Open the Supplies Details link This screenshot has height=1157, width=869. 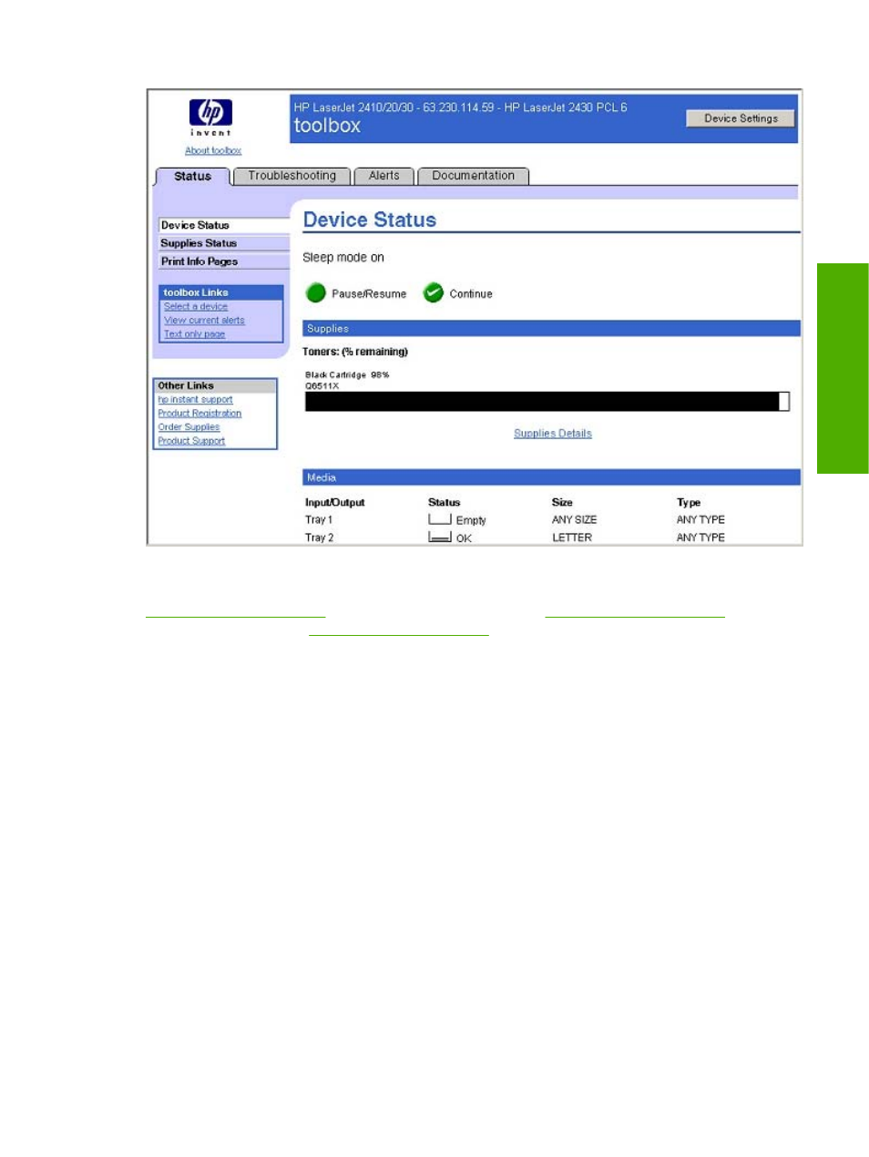point(553,434)
